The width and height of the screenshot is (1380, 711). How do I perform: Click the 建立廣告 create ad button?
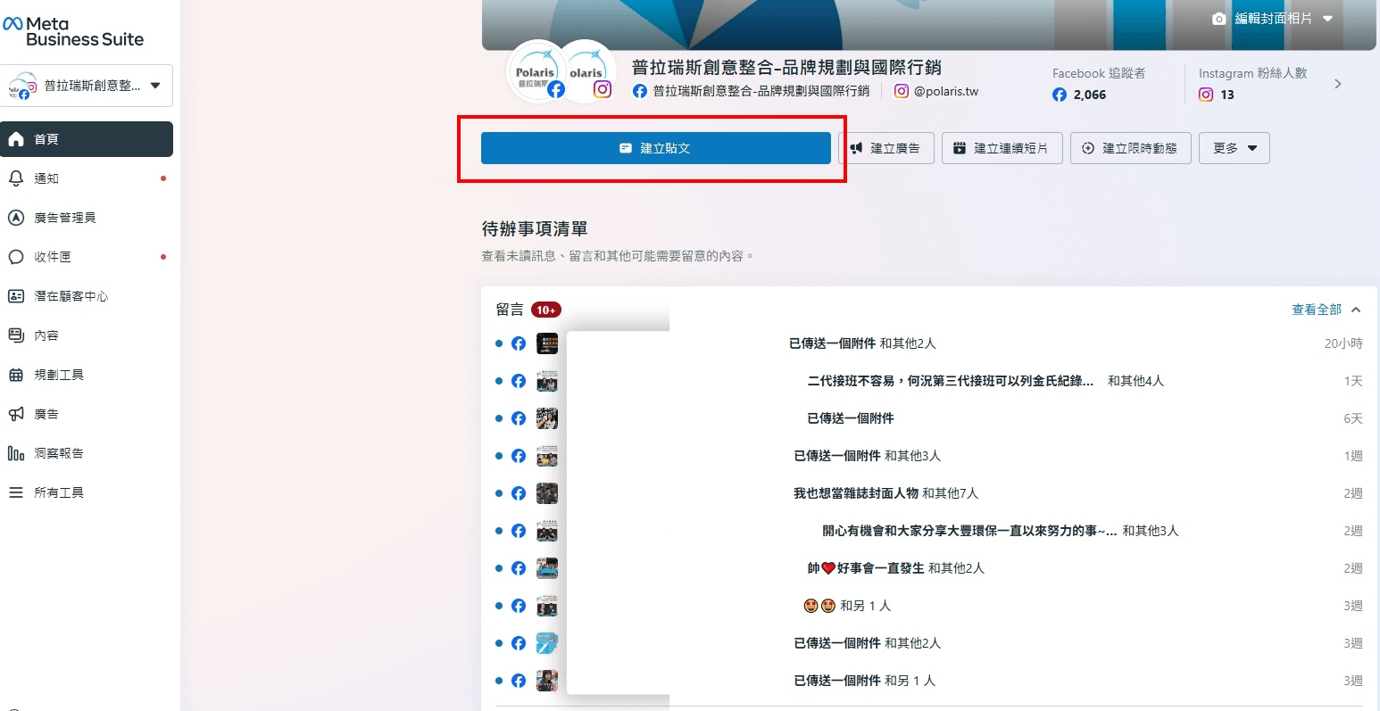[886, 148]
